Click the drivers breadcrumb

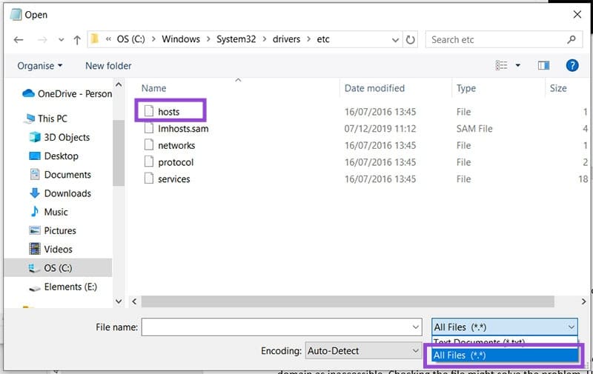click(286, 39)
